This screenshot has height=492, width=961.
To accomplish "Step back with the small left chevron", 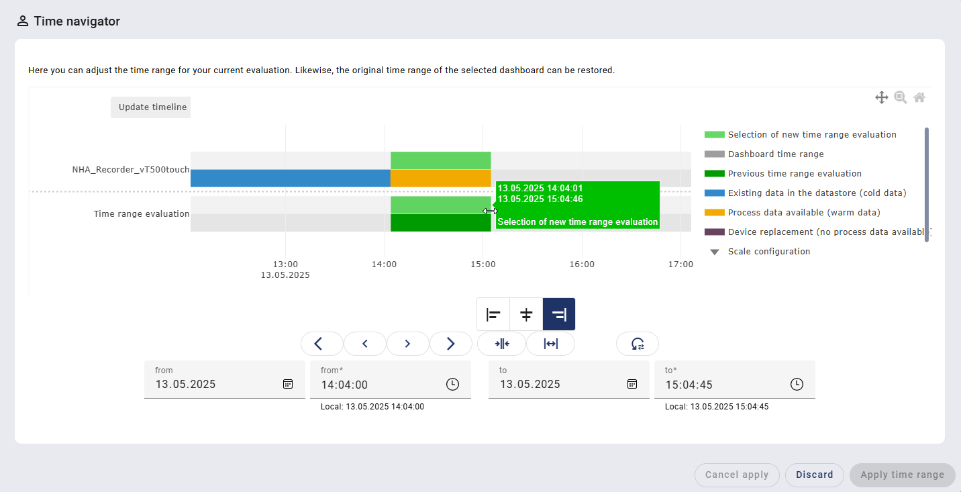I will pyautogui.click(x=364, y=344).
